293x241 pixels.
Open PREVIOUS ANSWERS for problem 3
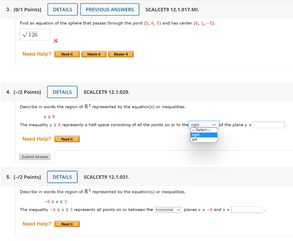[x=110, y=9]
